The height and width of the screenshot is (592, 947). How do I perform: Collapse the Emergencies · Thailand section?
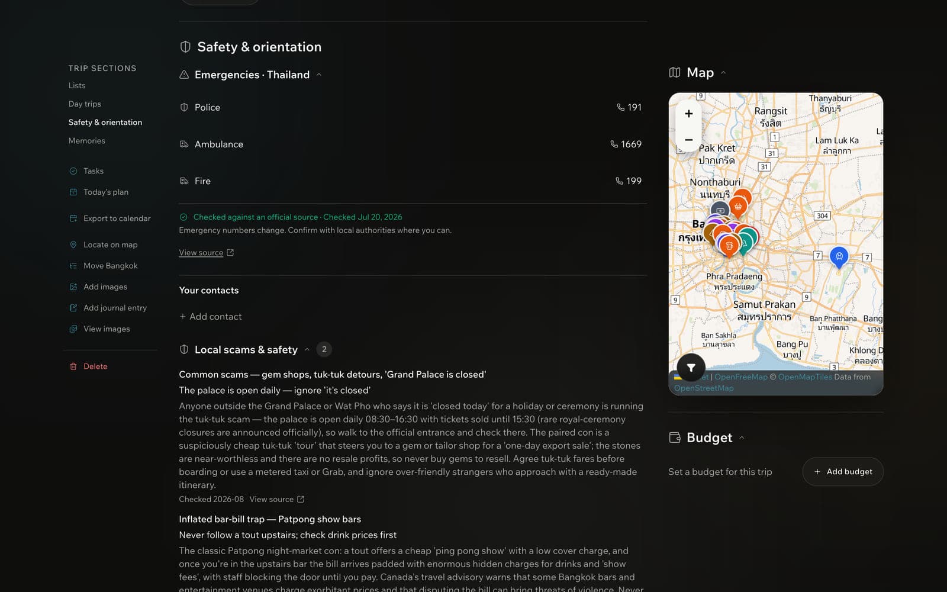319,75
